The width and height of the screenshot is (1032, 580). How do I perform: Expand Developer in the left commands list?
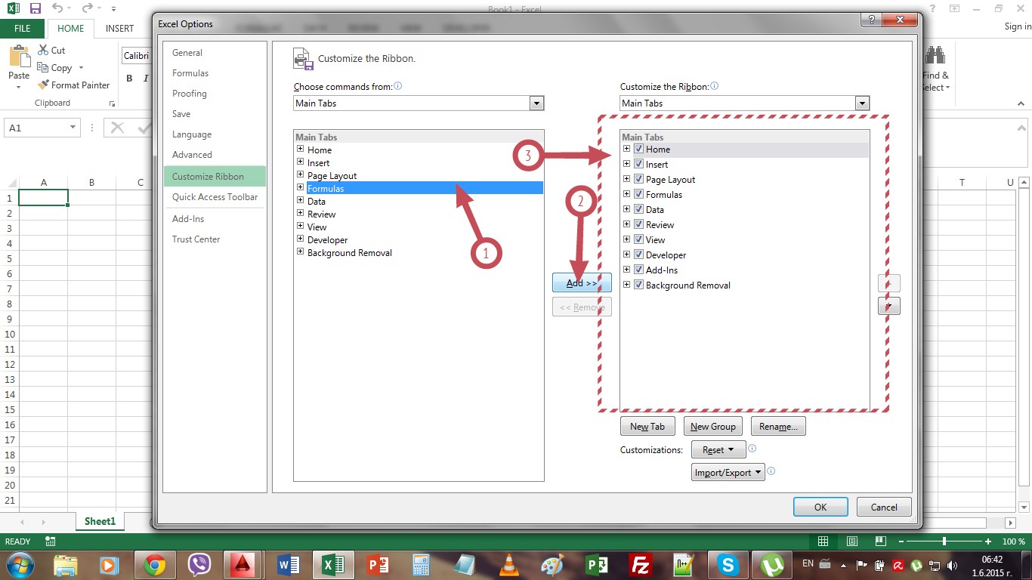300,239
